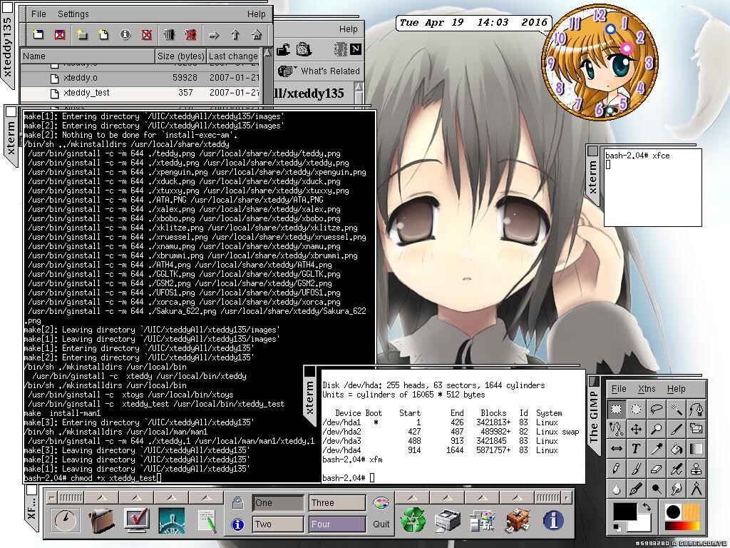Open Settings menu in file manager
This screenshot has width=730, height=548.
pyautogui.click(x=73, y=14)
